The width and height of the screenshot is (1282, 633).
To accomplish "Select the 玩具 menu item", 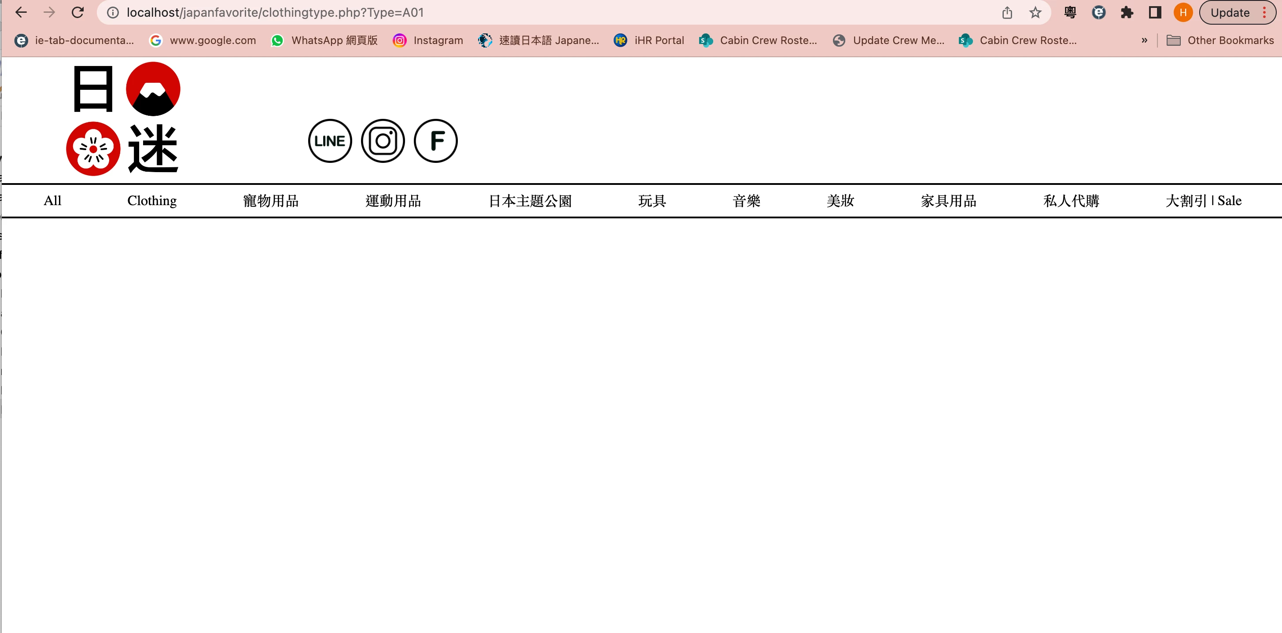I will 652,201.
